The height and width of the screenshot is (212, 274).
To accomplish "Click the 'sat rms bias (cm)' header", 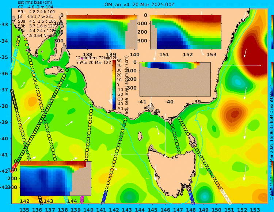I will [35, 3].
